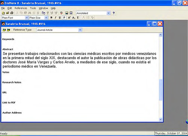This screenshot has width=188, height=136.
Task: Click the Find binoculars icon
Action: 30,13
